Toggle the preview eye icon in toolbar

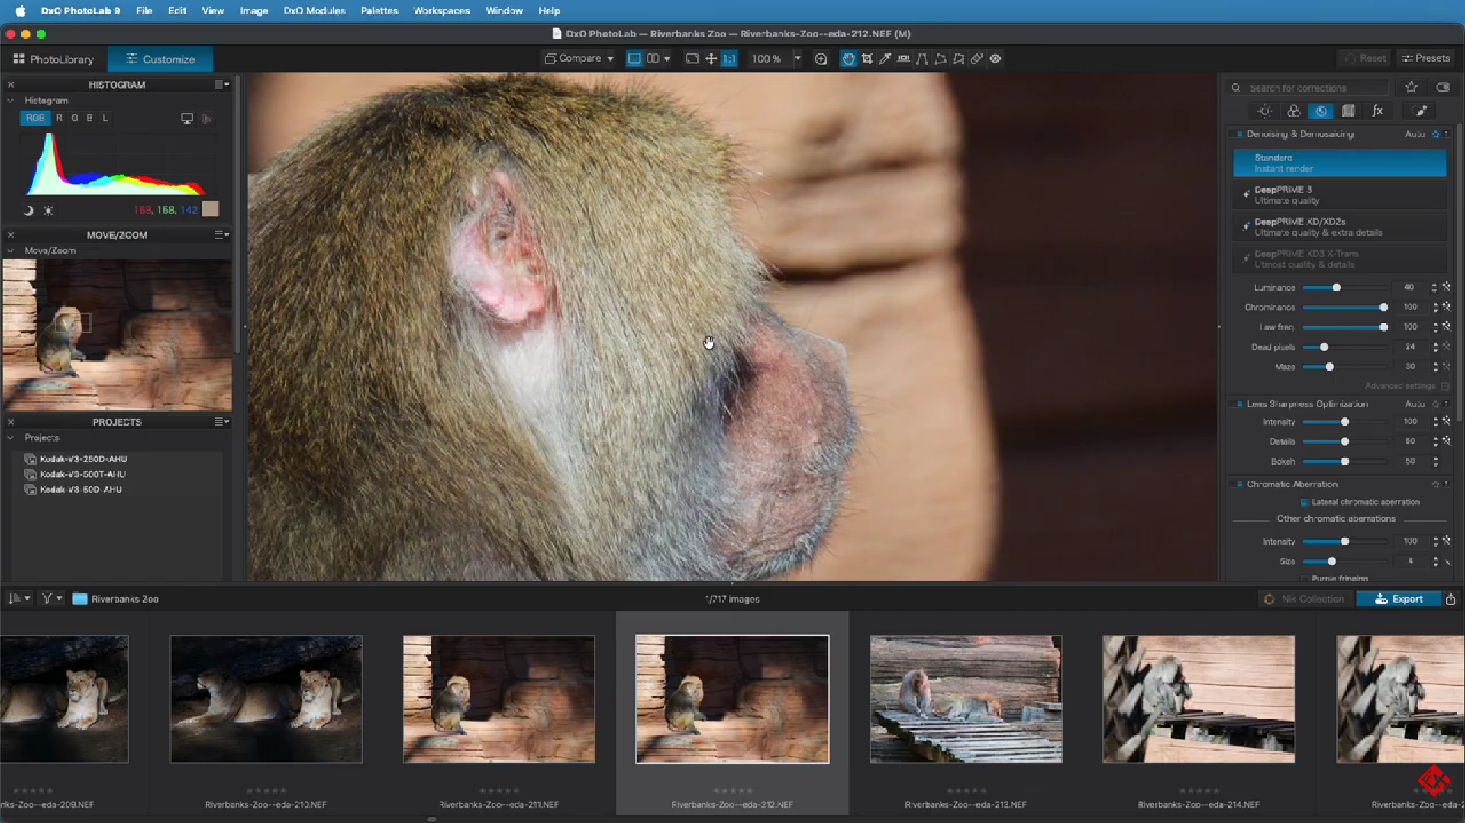[x=995, y=59]
